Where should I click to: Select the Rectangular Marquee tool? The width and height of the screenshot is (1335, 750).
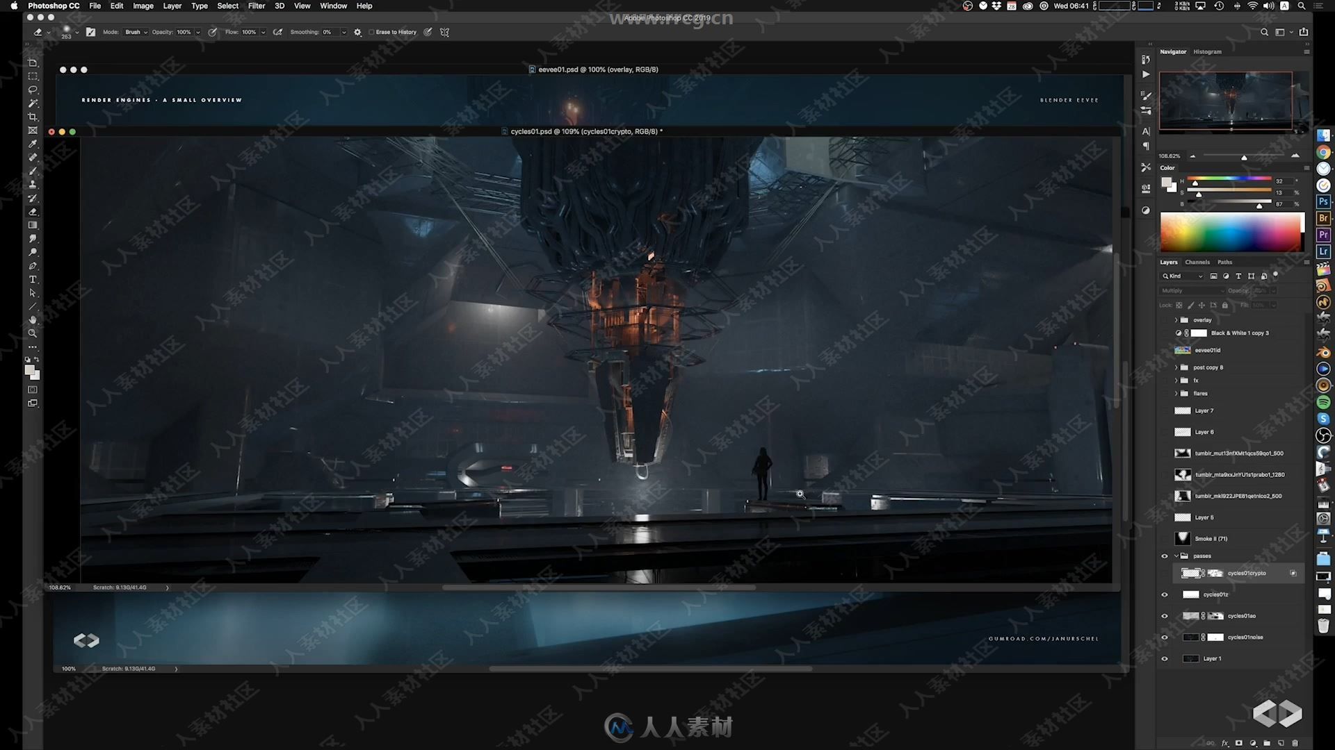[33, 76]
